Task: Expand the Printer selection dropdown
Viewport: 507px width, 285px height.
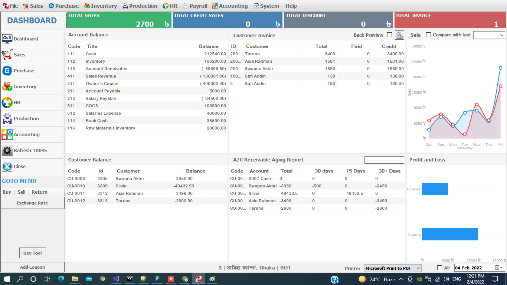Action: [x=418, y=268]
